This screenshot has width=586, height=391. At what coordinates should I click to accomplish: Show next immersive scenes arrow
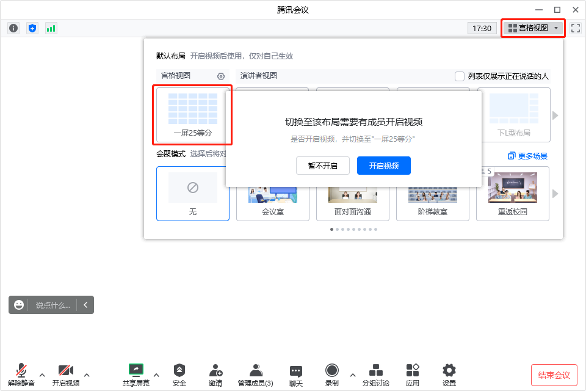(555, 194)
